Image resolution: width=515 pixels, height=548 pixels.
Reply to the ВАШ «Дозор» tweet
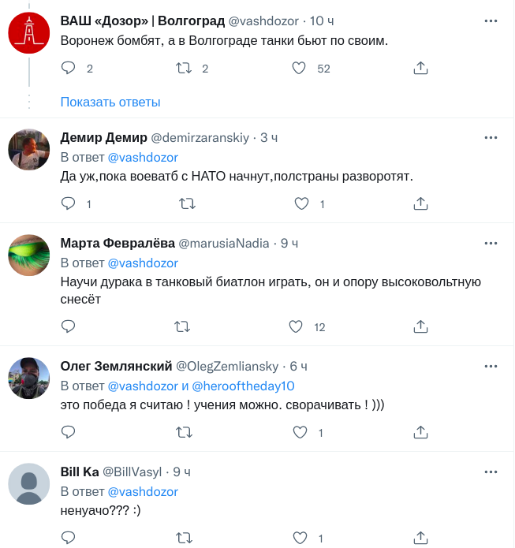[x=68, y=69]
